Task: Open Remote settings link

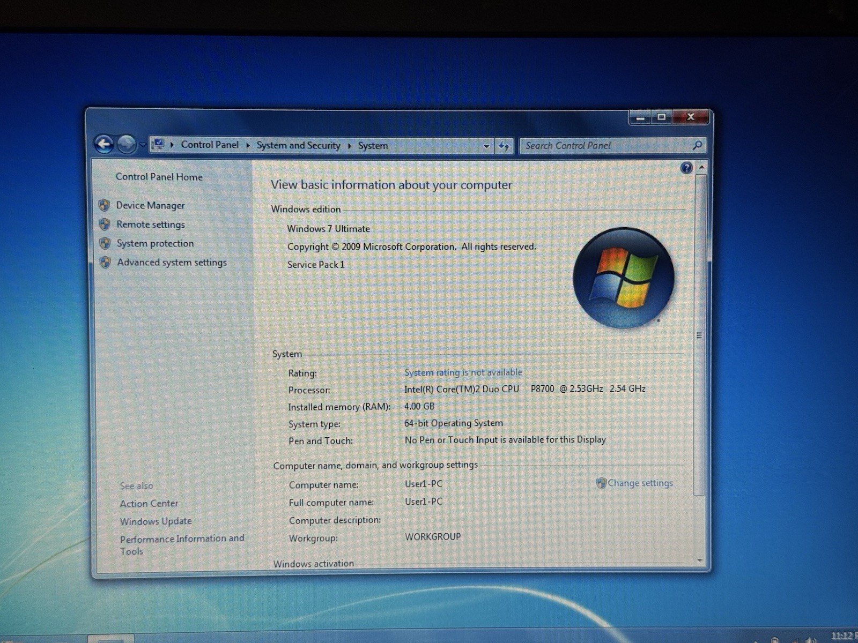Action: click(x=151, y=225)
